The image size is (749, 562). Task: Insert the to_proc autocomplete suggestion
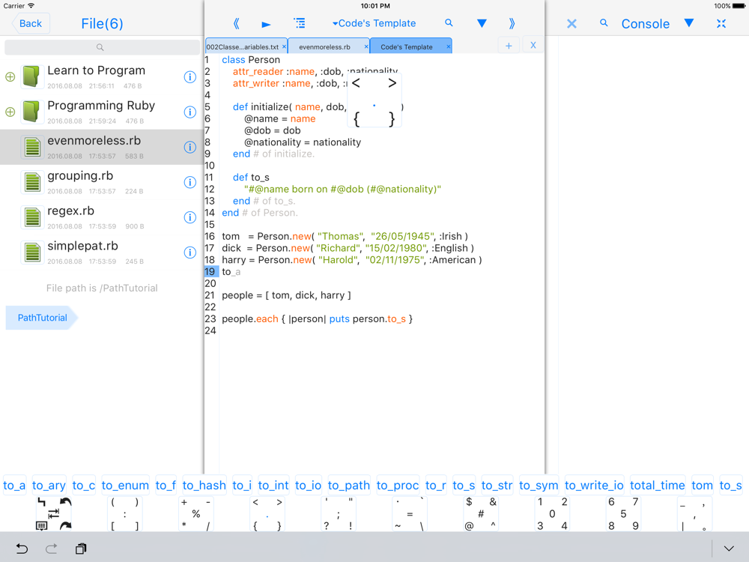pos(398,486)
